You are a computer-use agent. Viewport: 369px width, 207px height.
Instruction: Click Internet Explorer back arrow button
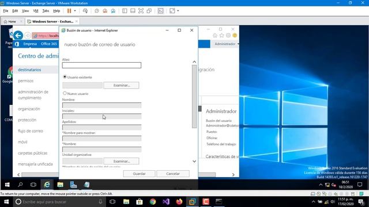coord(18,36)
